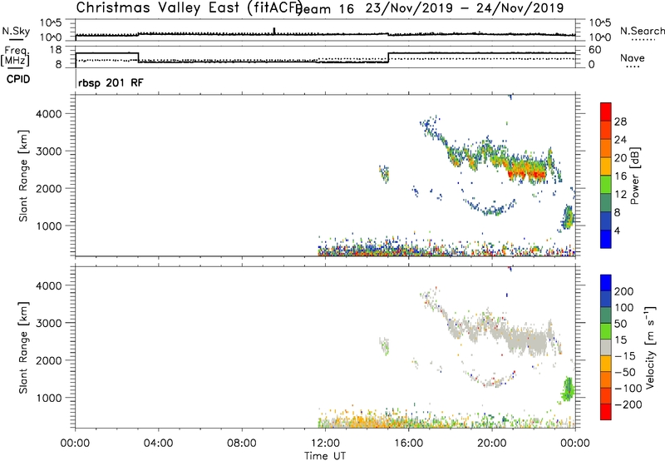Click the 'Power [dB]' colorbar label
This screenshot has height=461, width=665.
click(x=634, y=176)
